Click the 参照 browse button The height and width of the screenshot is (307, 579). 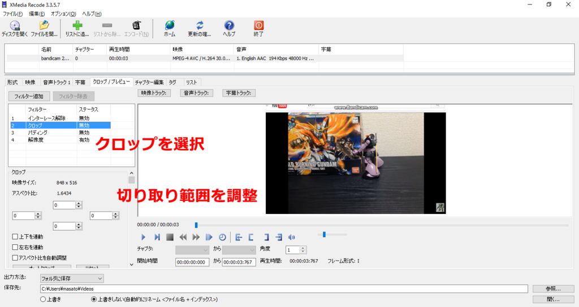click(553, 288)
